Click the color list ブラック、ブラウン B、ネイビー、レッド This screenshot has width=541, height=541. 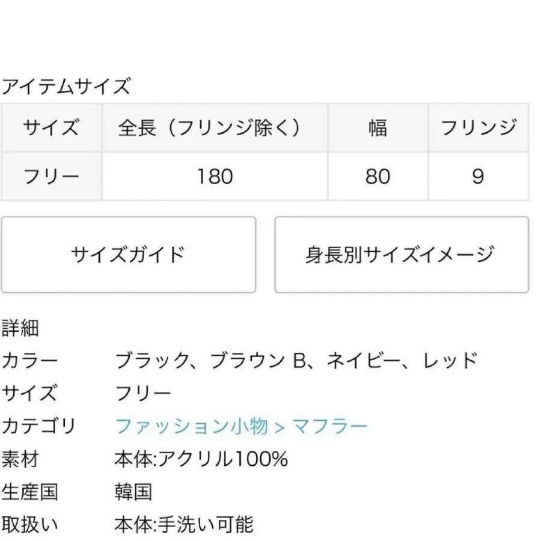[x=296, y=361]
